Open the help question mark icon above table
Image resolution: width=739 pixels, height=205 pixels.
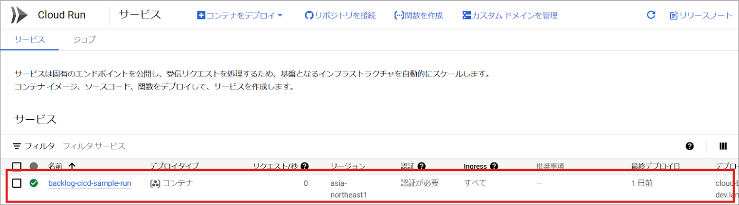[690, 146]
